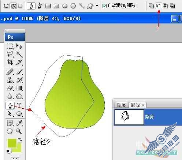Select the Healing Brush tool

click(10, 72)
